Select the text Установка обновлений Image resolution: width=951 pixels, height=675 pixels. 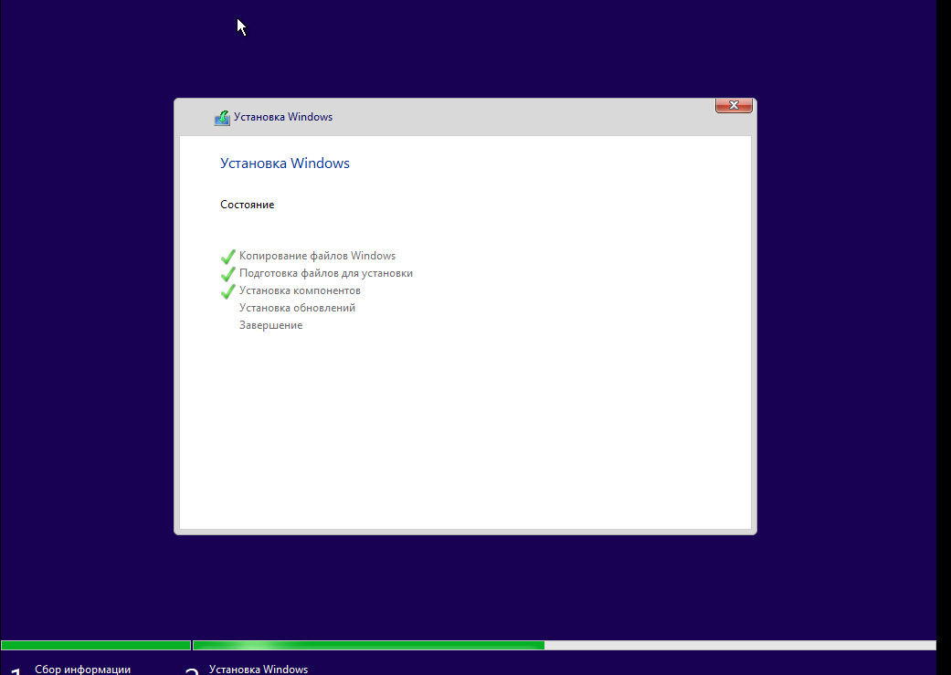[297, 308]
